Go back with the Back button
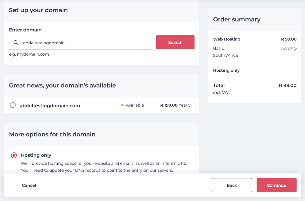The height and width of the screenshot is (201, 305). pos(232,185)
